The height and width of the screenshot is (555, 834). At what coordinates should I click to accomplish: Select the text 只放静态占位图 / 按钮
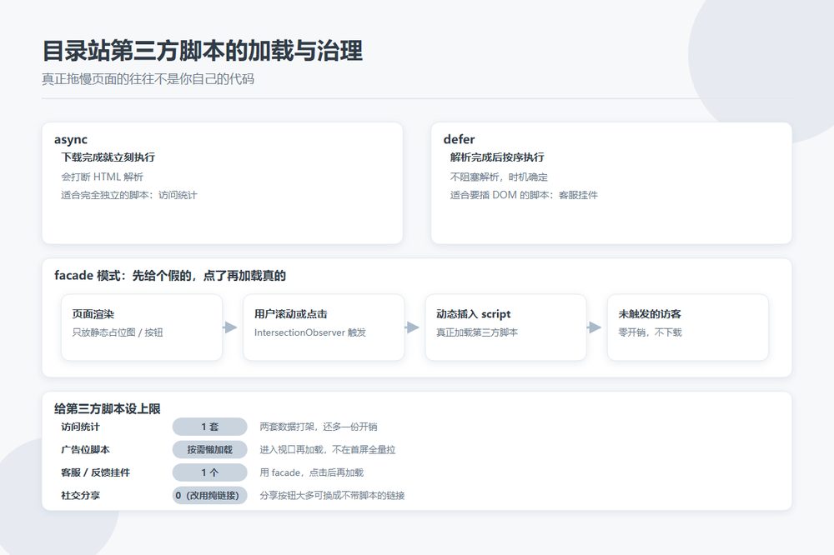click(x=118, y=332)
